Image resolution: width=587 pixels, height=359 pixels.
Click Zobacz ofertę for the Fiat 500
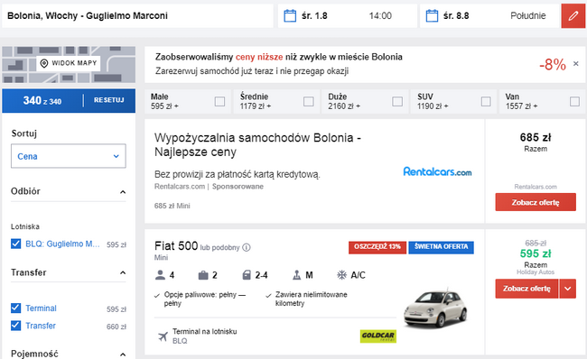click(526, 289)
